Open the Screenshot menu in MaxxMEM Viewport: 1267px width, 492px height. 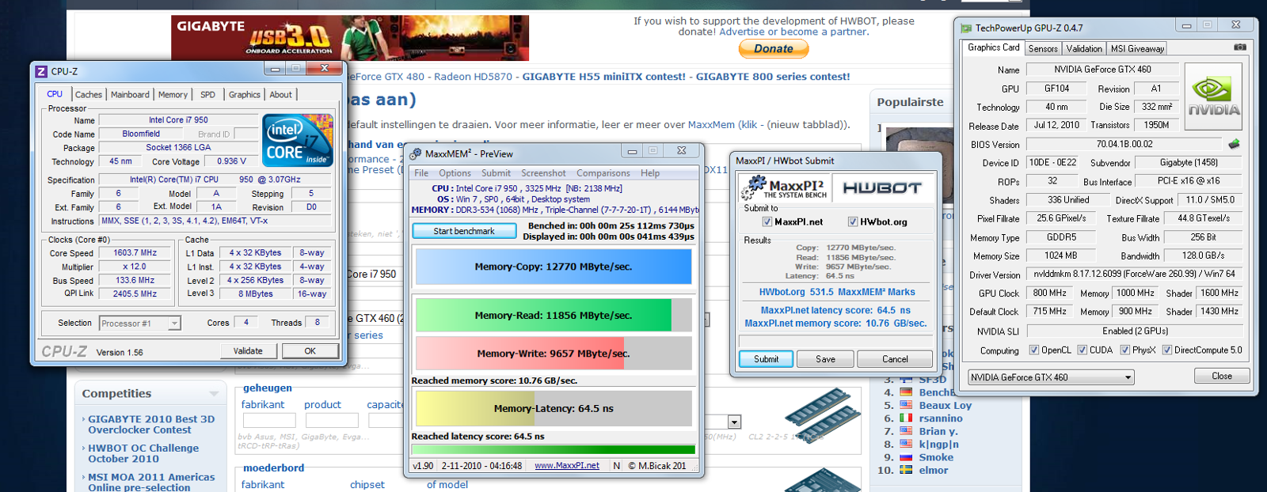(543, 173)
